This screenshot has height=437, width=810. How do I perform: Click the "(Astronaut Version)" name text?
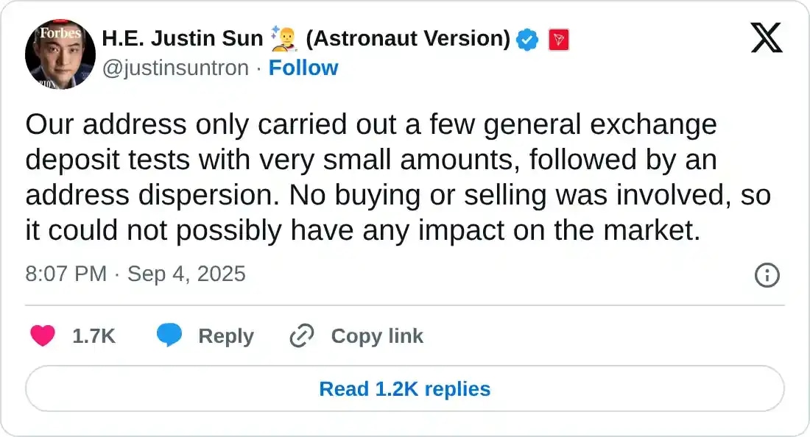(x=407, y=40)
